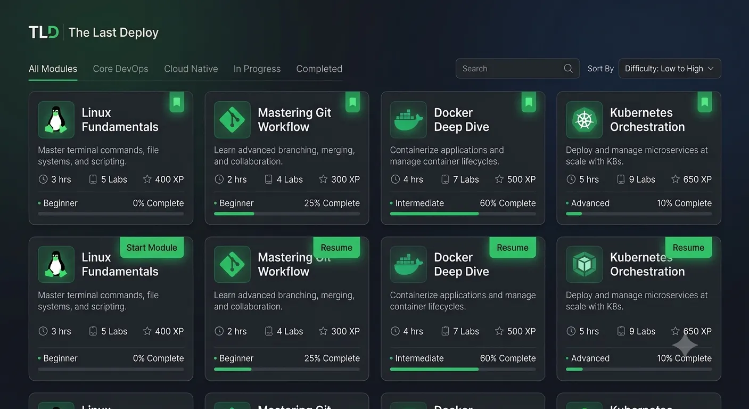Show the In Progress modules tab
This screenshot has height=409, width=749.
pyautogui.click(x=257, y=69)
